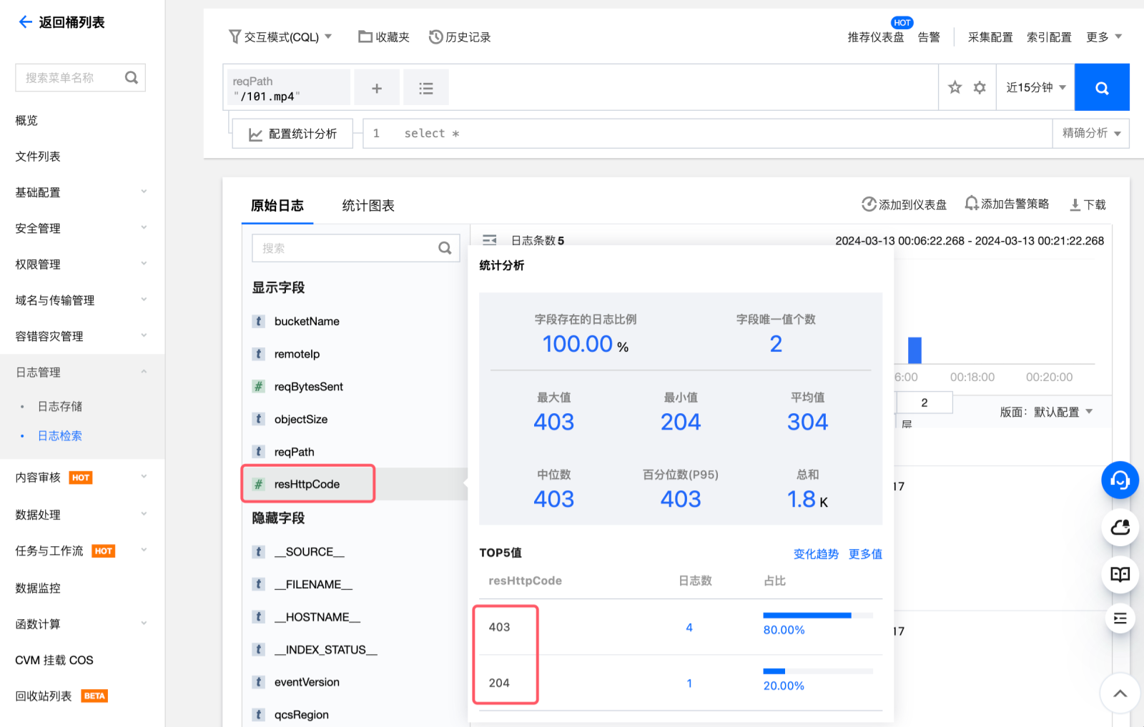The image size is (1144, 727).
Task: Select the resHttpCode field
Action: click(x=307, y=484)
